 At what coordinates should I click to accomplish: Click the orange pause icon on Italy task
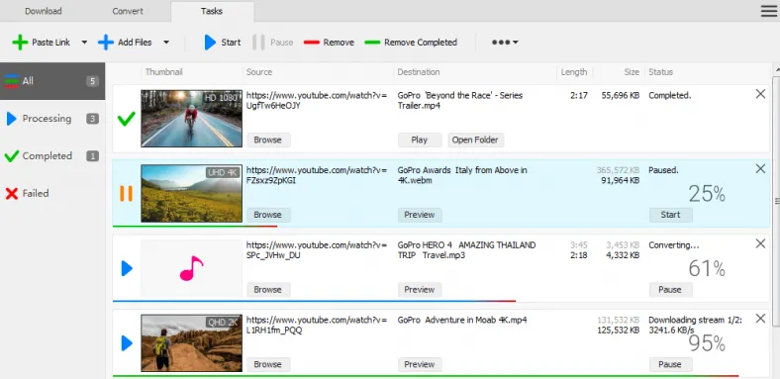pos(127,194)
